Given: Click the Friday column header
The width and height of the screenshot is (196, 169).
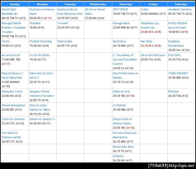Looking at the screenshot, I should pyautogui.click(x=154, y=4).
